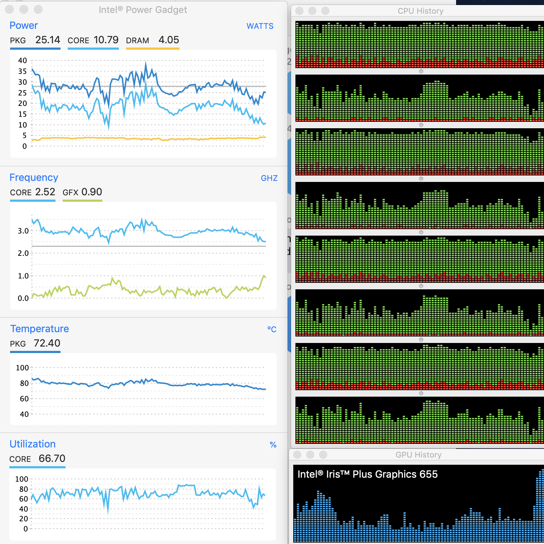Image resolution: width=544 pixels, height=544 pixels.
Task: Click the "GFX" label in Frequency section
Action: 71,193
